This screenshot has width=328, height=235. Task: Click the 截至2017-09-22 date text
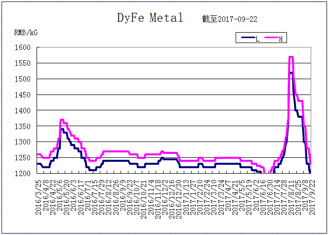tap(230, 19)
